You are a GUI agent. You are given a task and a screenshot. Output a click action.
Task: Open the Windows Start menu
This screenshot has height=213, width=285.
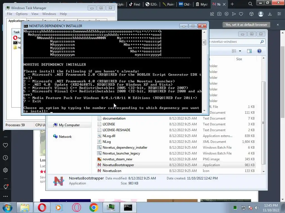7,207
